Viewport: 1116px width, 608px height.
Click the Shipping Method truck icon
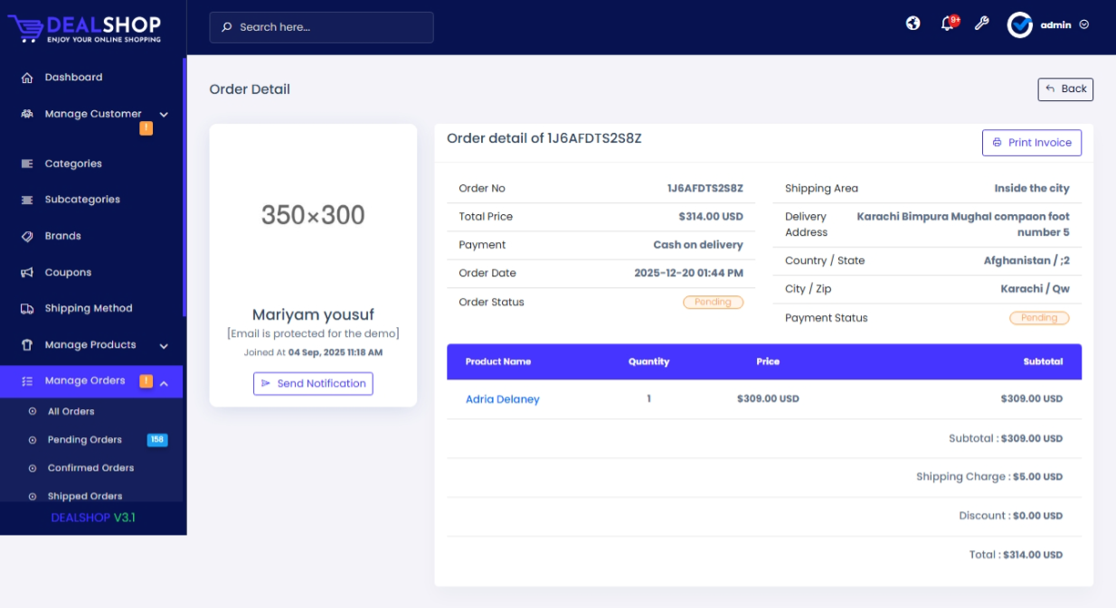(x=27, y=309)
